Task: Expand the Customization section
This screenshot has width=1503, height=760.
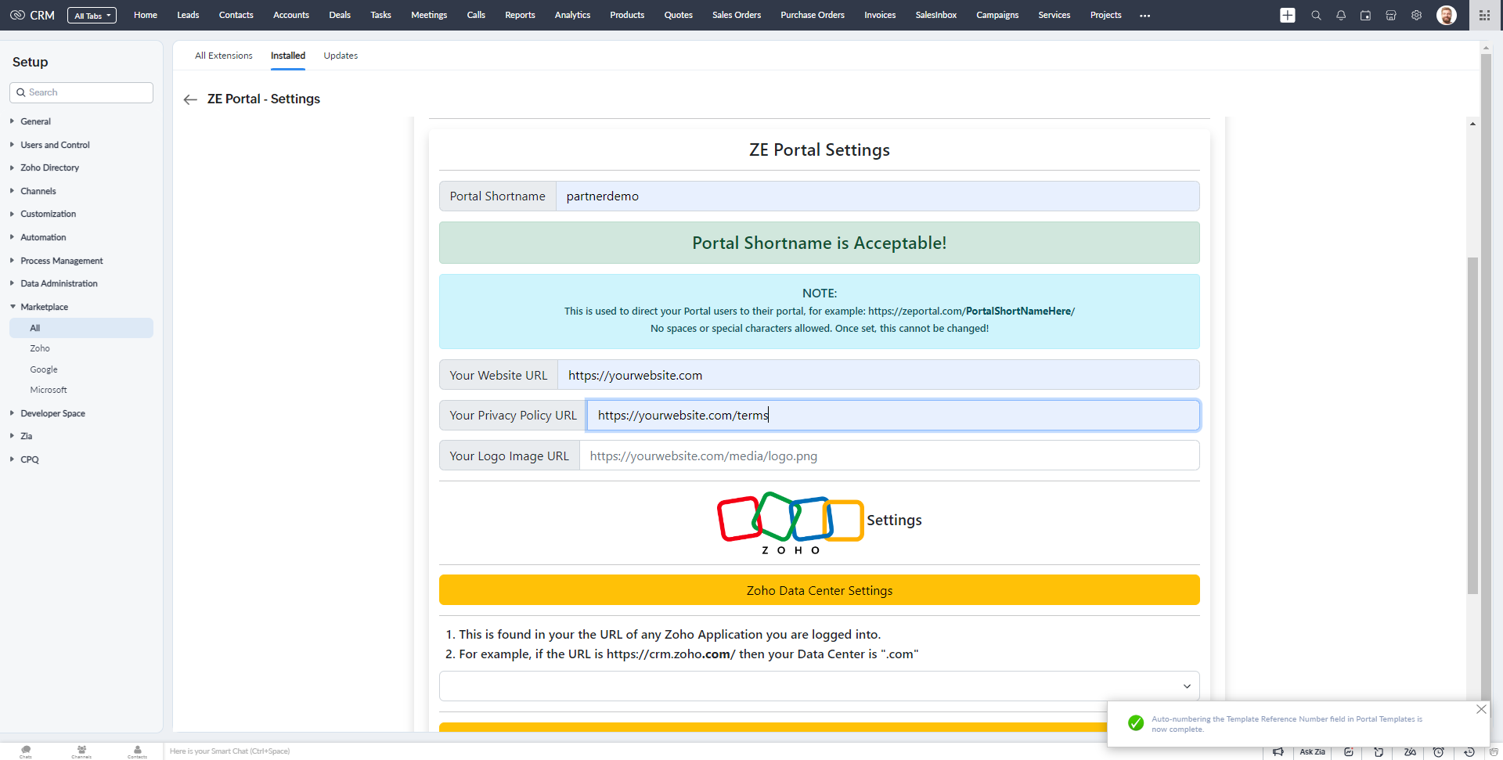Action: click(x=48, y=214)
